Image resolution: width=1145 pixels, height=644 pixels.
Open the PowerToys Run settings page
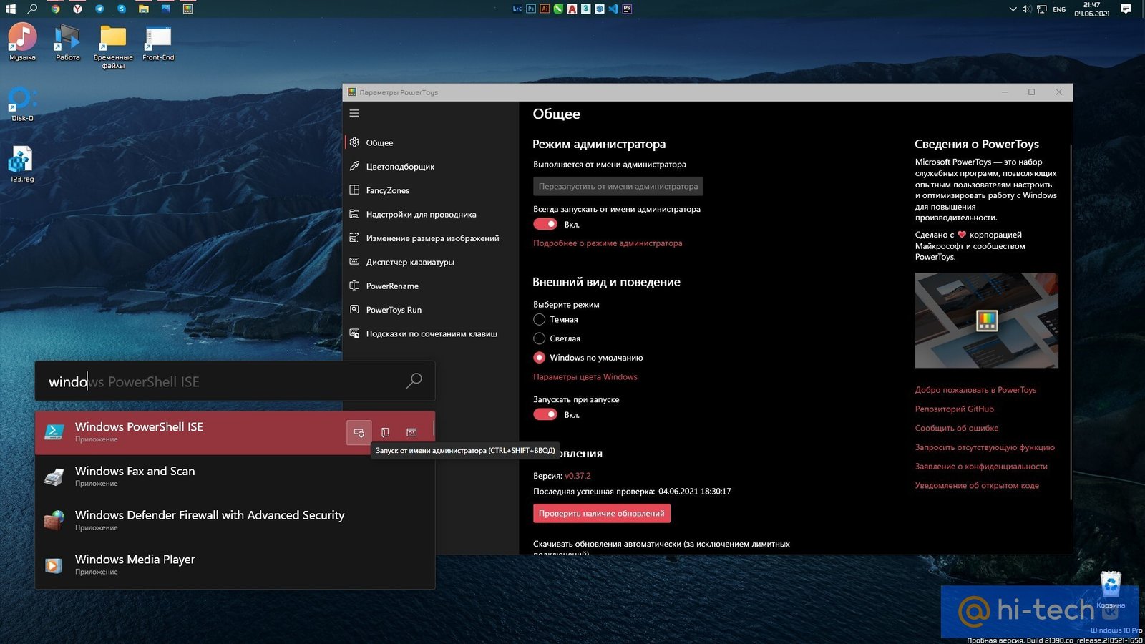pyautogui.click(x=431, y=310)
